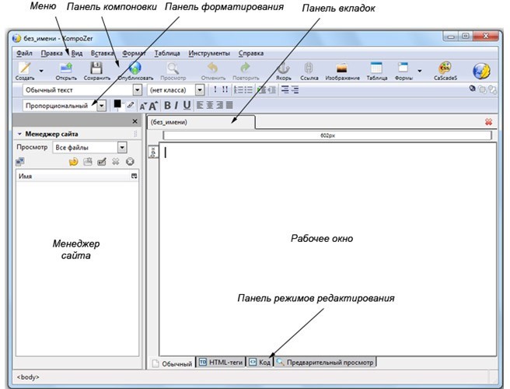Click the Сохранить floppy disk icon
This screenshot has height=389, width=510.
tap(96, 68)
